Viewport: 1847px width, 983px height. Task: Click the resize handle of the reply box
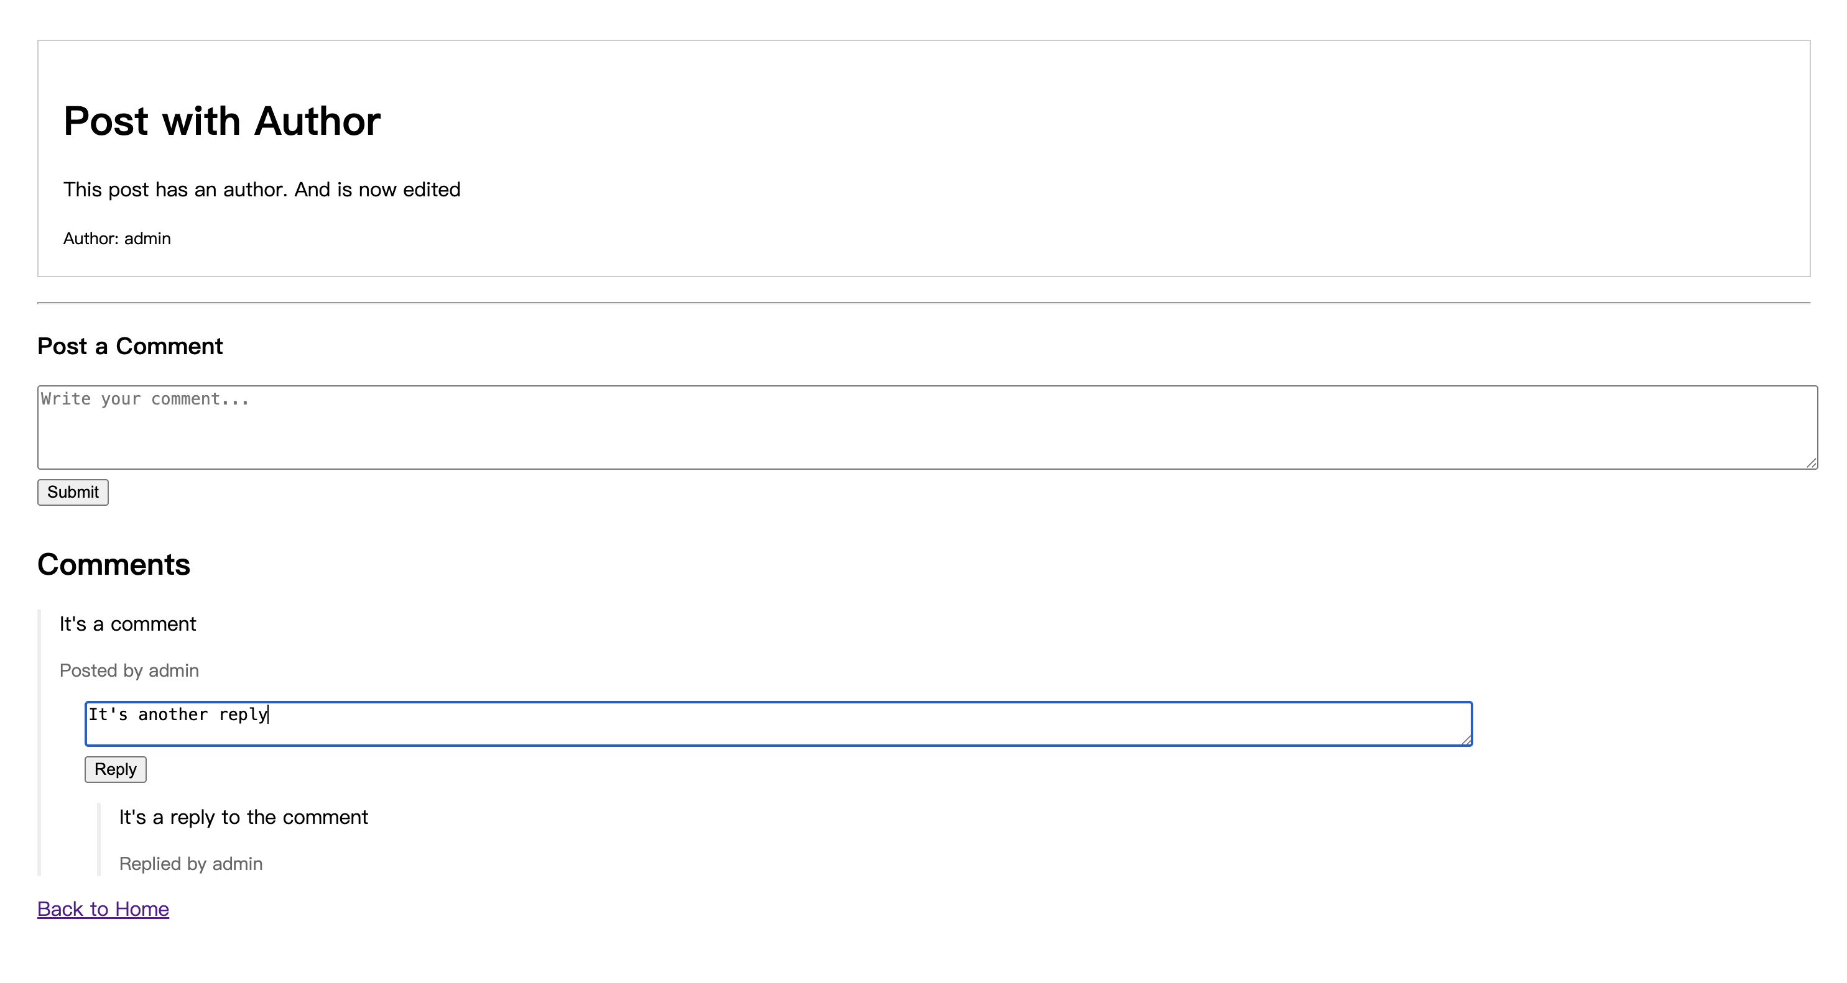tap(1466, 740)
